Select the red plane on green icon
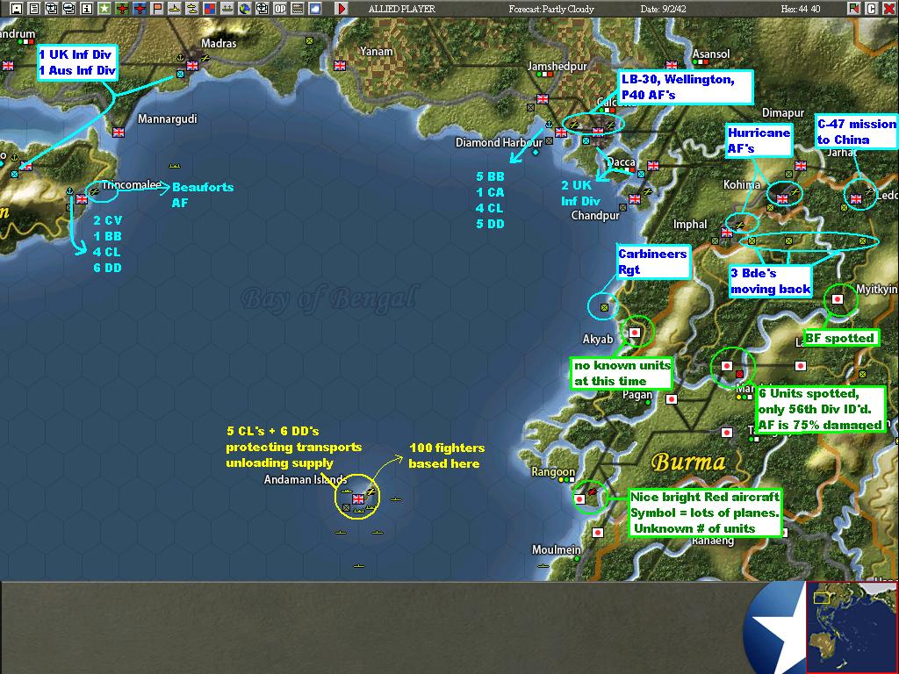Viewport: 899px width, 674px height. point(121,8)
